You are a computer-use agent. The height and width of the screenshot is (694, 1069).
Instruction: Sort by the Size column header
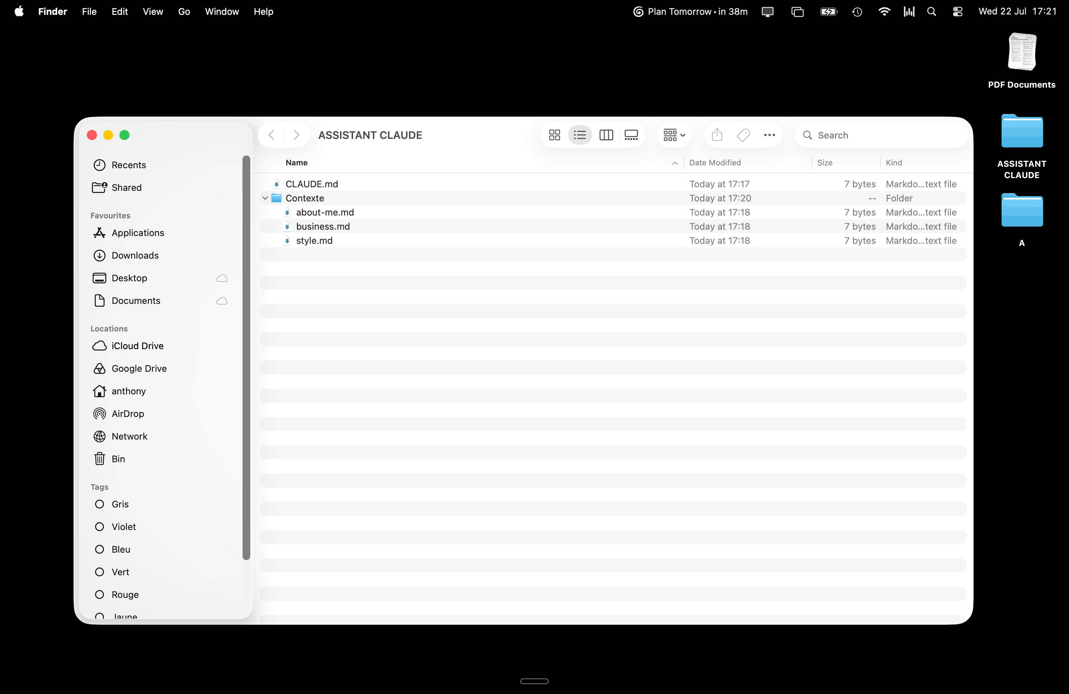coord(846,163)
